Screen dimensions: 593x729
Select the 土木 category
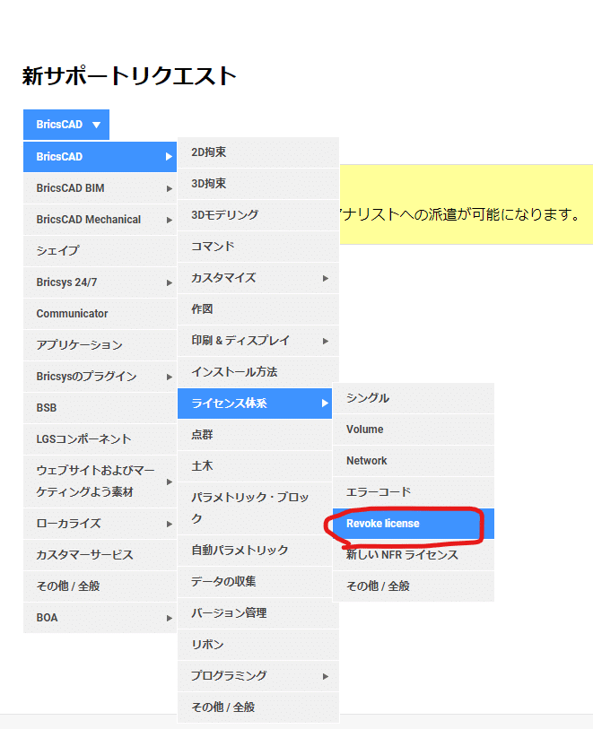(255, 466)
